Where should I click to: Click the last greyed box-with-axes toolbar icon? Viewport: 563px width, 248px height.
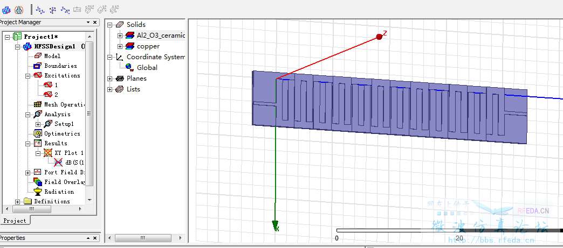point(114,10)
